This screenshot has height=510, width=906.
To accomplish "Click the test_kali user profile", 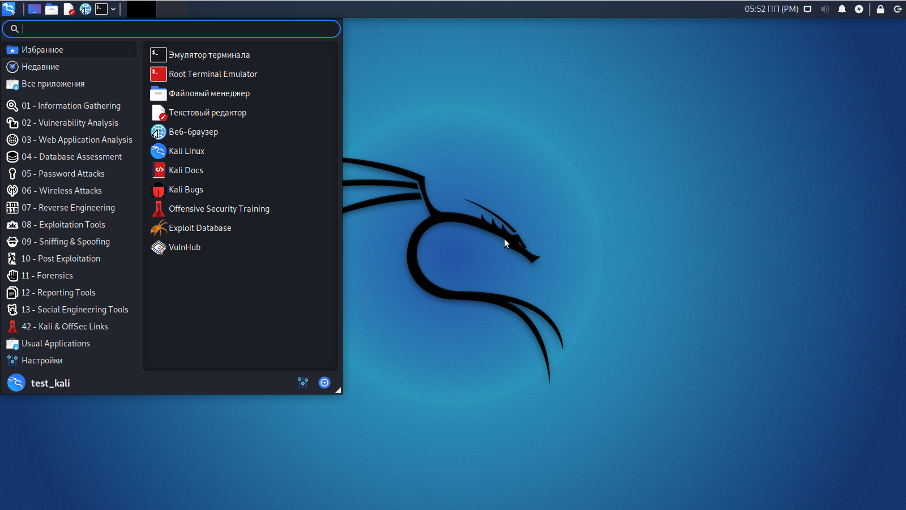I will [x=50, y=383].
